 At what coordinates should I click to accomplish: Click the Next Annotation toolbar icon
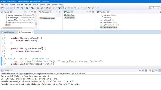click(79, 8)
